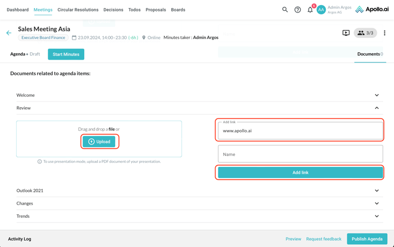
Task: Collapse the Review agenda item
Action: (x=376, y=108)
